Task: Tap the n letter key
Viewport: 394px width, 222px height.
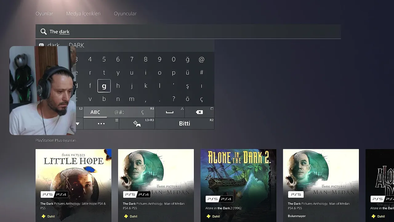Action: [x=118, y=99]
